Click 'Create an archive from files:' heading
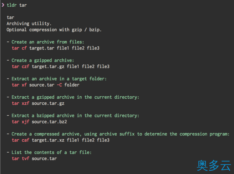The image size is (234, 174). tap(48, 42)
